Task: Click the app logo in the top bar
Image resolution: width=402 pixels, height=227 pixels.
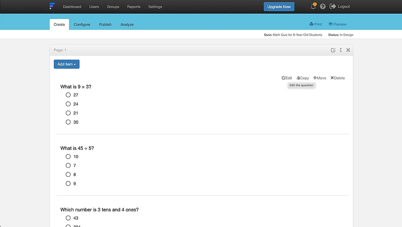Action: coord(52,6)
